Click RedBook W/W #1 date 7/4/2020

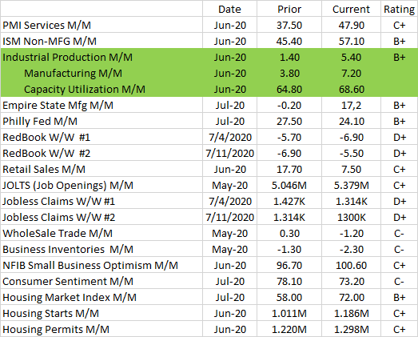click(230, 137)
